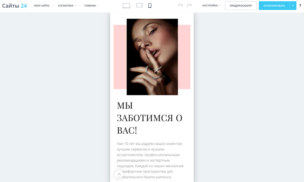Select the model photo block
The width and height of the screenshot is (304, 182).
pos(152,56)
